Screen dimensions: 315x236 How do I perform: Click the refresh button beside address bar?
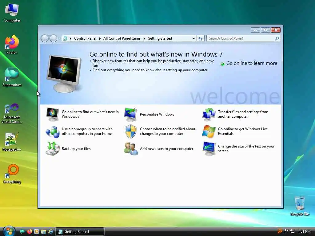click(201, 38)
